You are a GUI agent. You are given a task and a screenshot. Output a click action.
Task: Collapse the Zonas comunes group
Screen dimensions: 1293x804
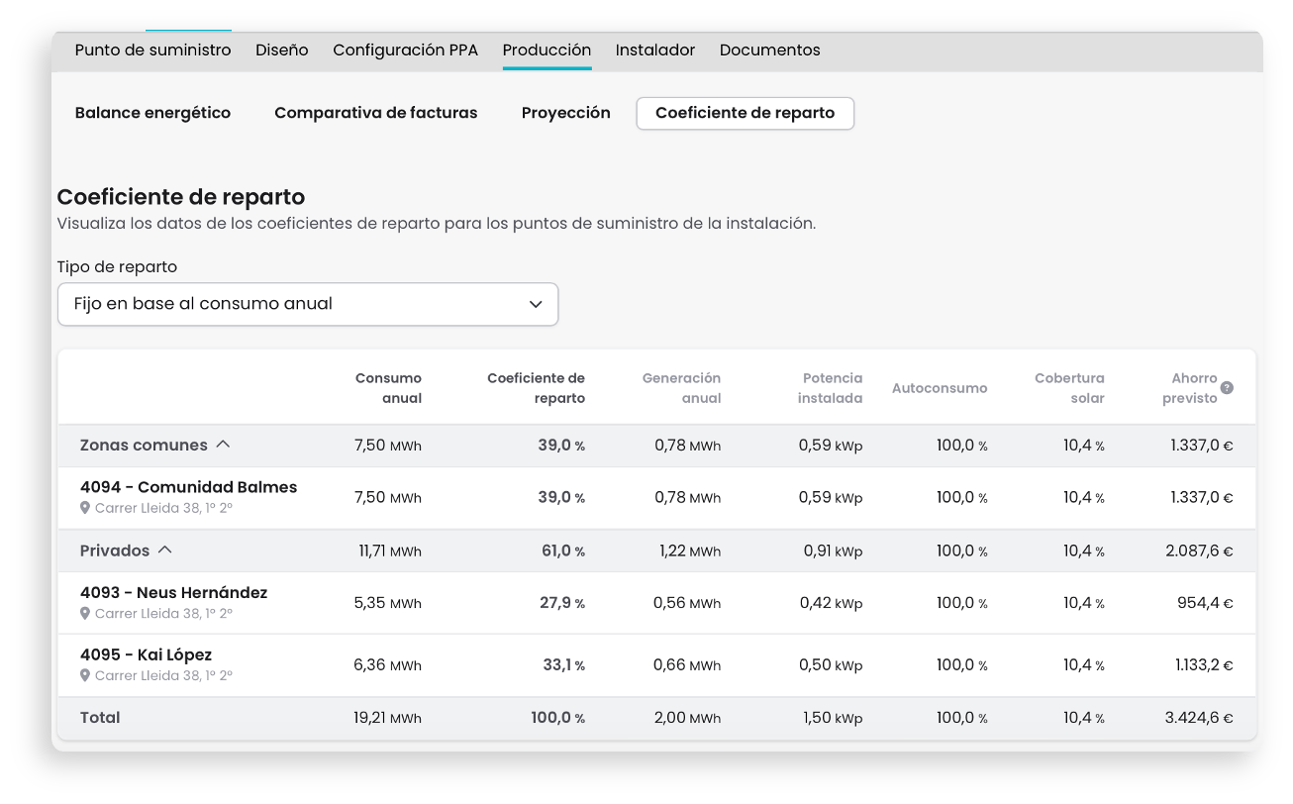point(223,445)
